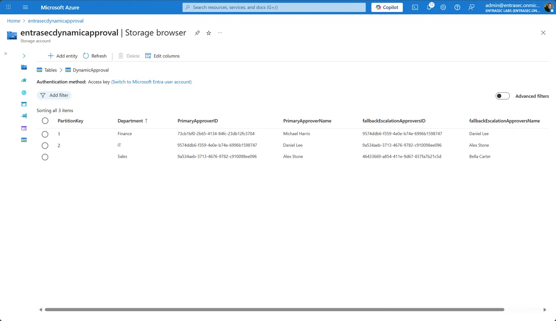Open Blob containers icon in sidebar
556x321 pixels.
[24, 104]
